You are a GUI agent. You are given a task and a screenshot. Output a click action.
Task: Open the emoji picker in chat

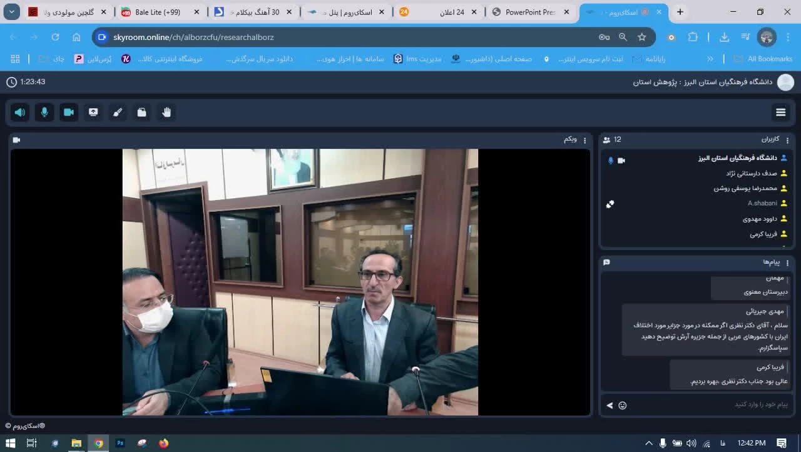(x=622, y=405)
